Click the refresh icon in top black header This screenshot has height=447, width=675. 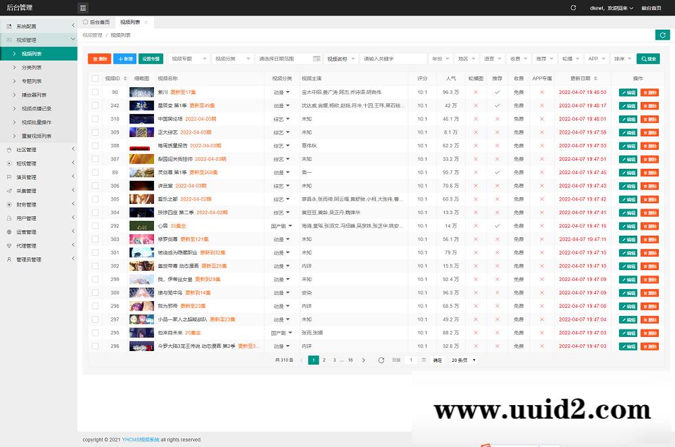tap(573, 8)
